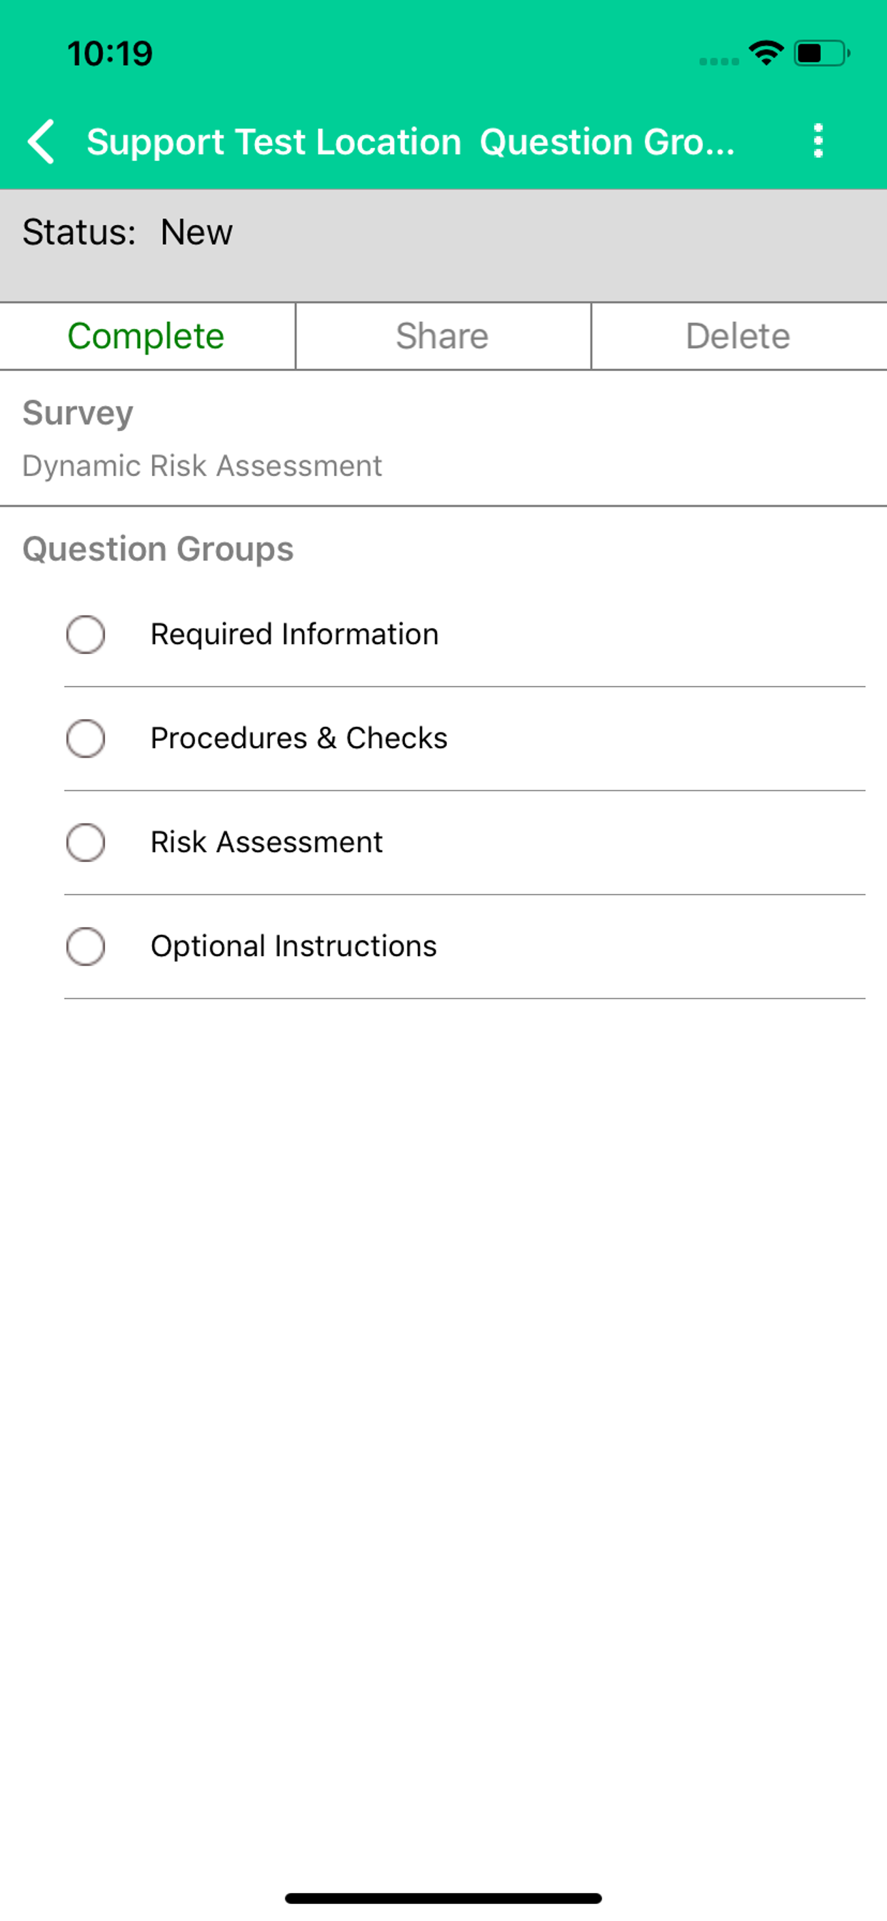This screenshot has height=1921, width=887.
Task: Open the Required Information question group
Action: coord(464,635)
